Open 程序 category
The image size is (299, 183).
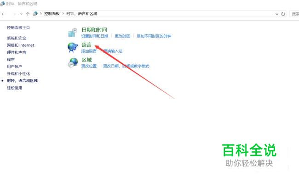[11, 60]
